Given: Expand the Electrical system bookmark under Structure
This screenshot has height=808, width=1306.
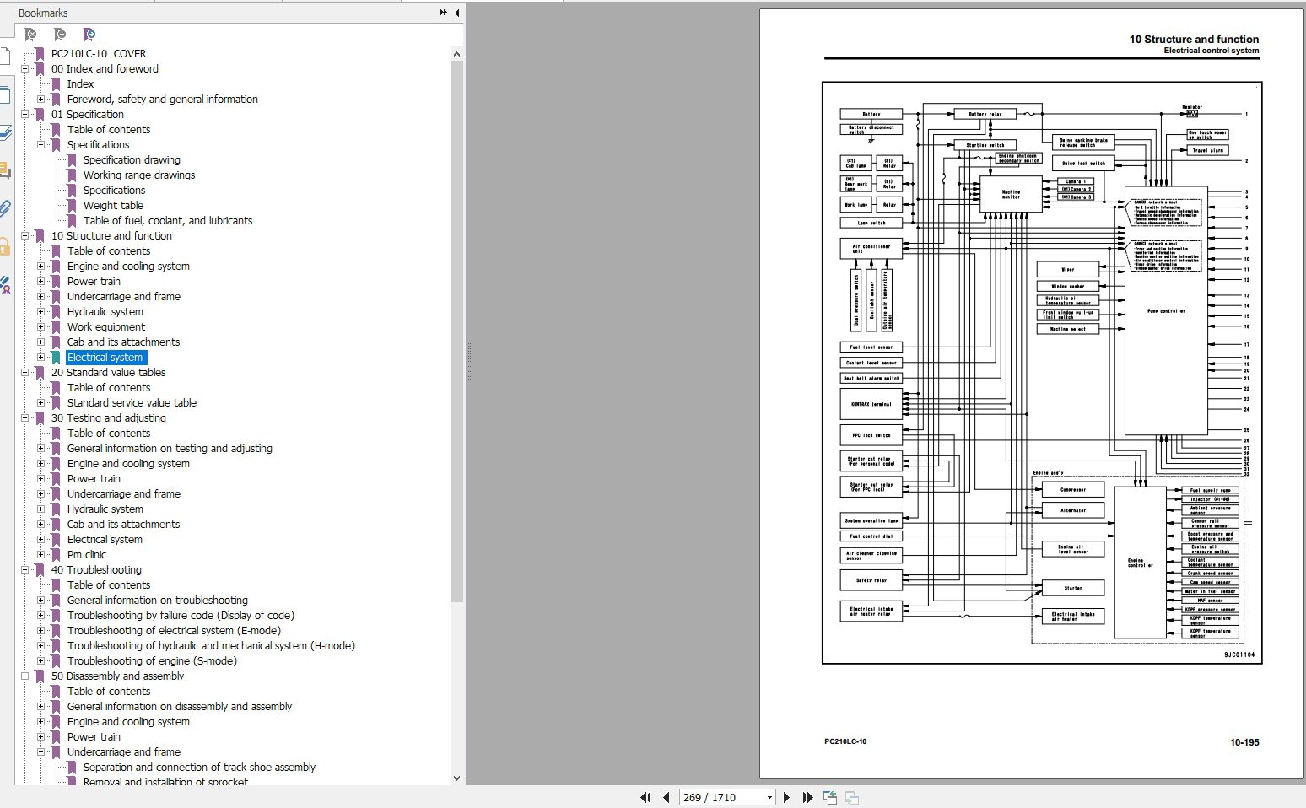Looking at the screenshot, I should [x=40, y=358].
